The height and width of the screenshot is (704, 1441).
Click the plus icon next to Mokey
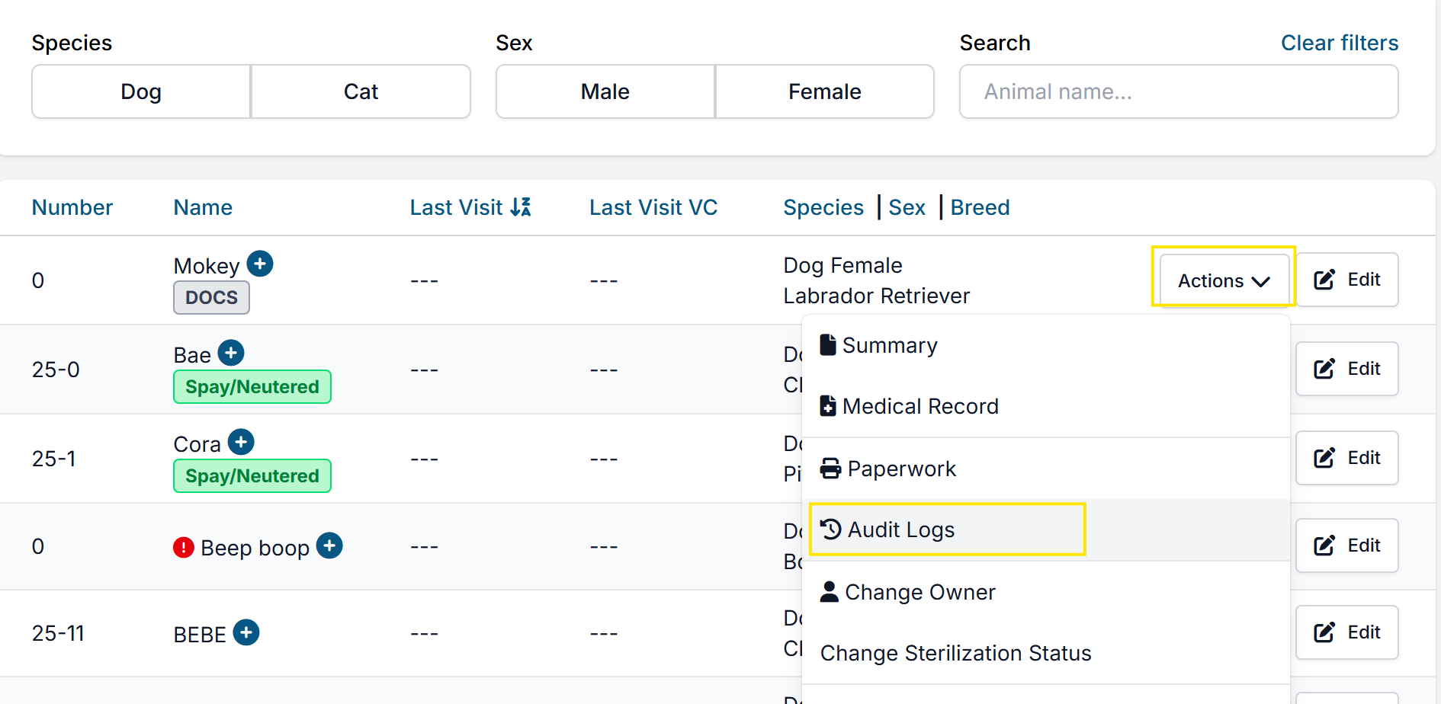tap(260, 264)
